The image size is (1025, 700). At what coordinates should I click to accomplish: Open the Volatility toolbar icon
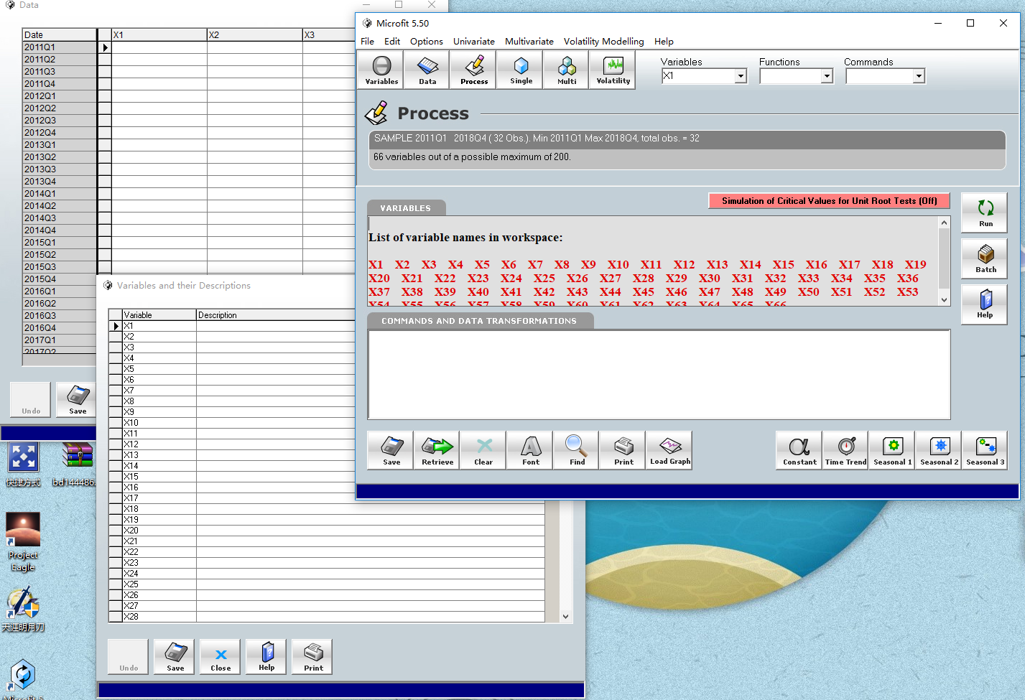pyautogui.click(x=613, y=70)
